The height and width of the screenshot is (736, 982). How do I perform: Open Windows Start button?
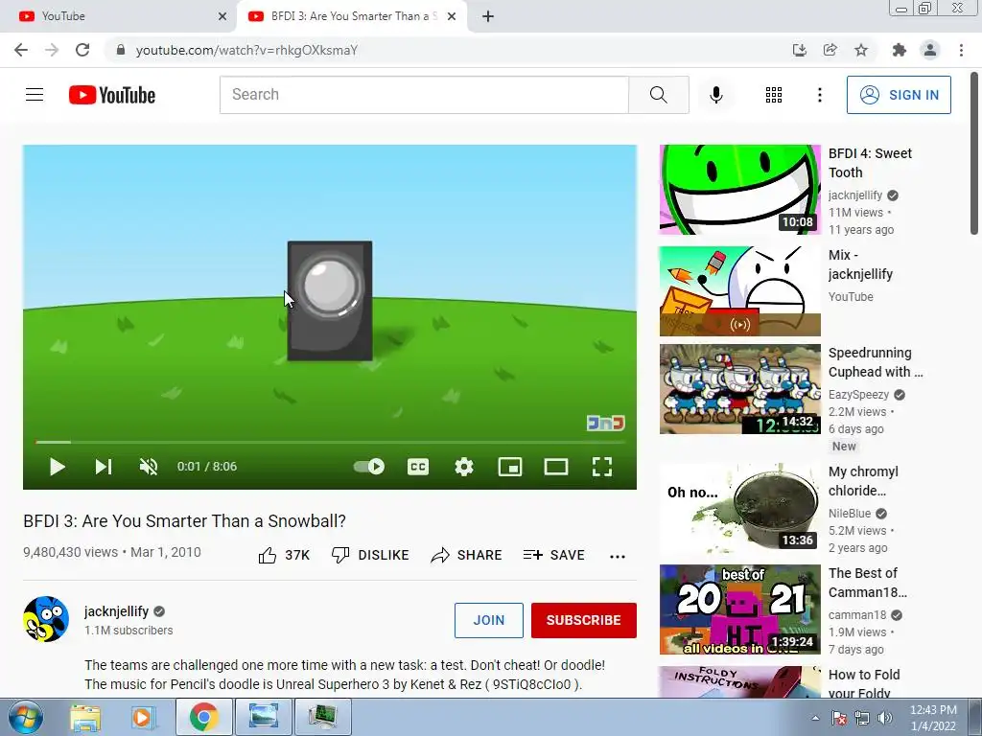point(25,717)
